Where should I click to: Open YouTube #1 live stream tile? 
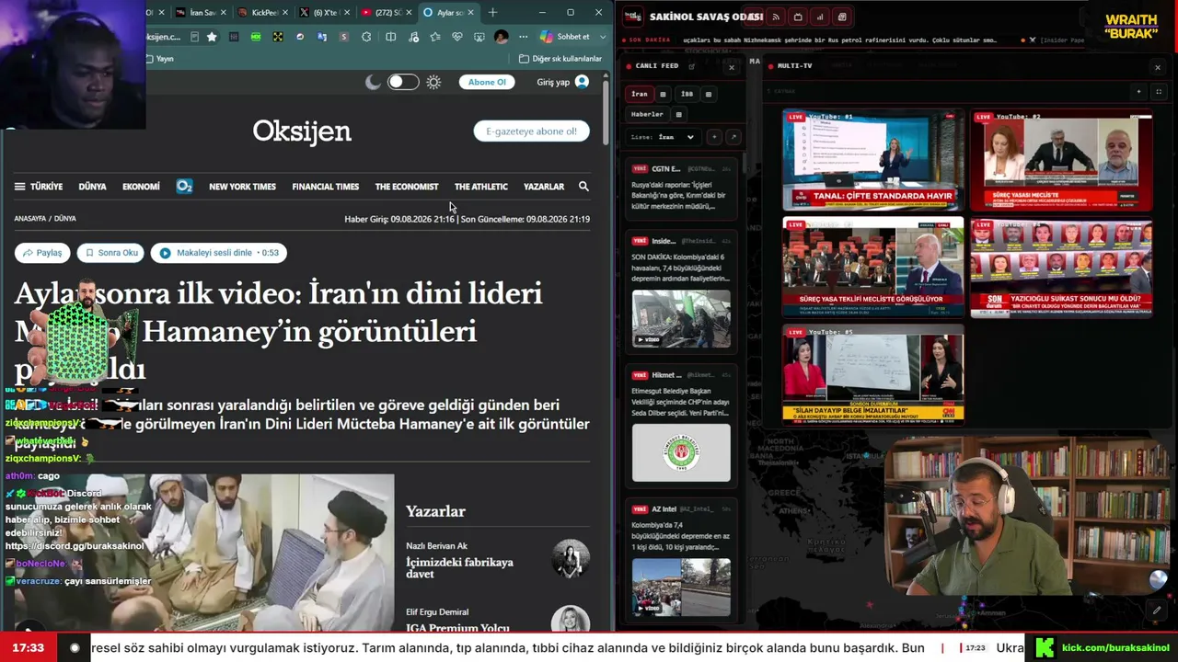873,161
